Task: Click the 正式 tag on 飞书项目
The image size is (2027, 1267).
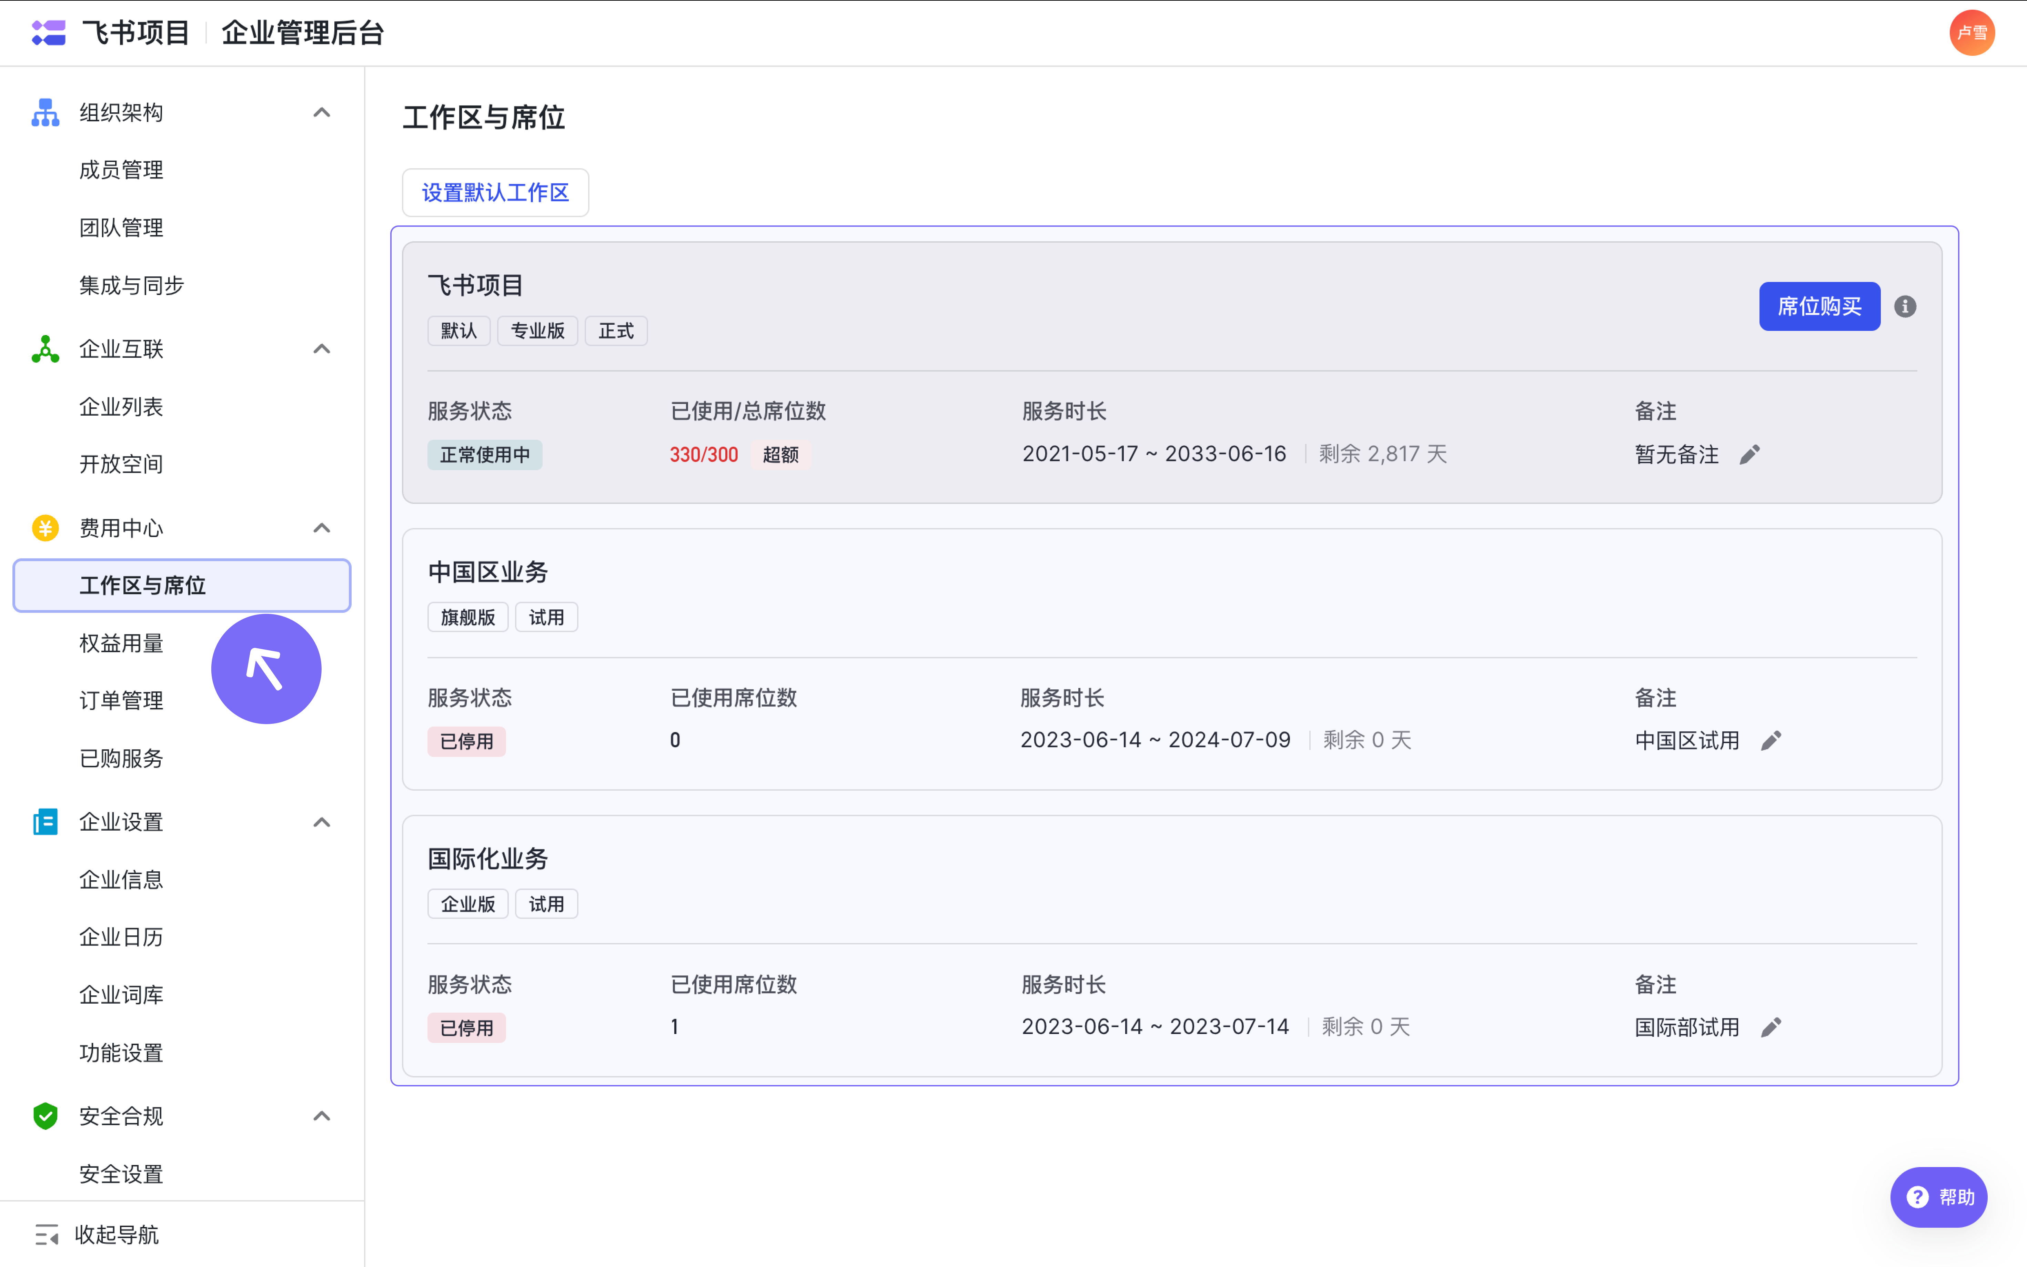Action: [x=616, y=331]
